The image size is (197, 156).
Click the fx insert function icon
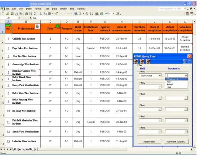pos(31,18)
